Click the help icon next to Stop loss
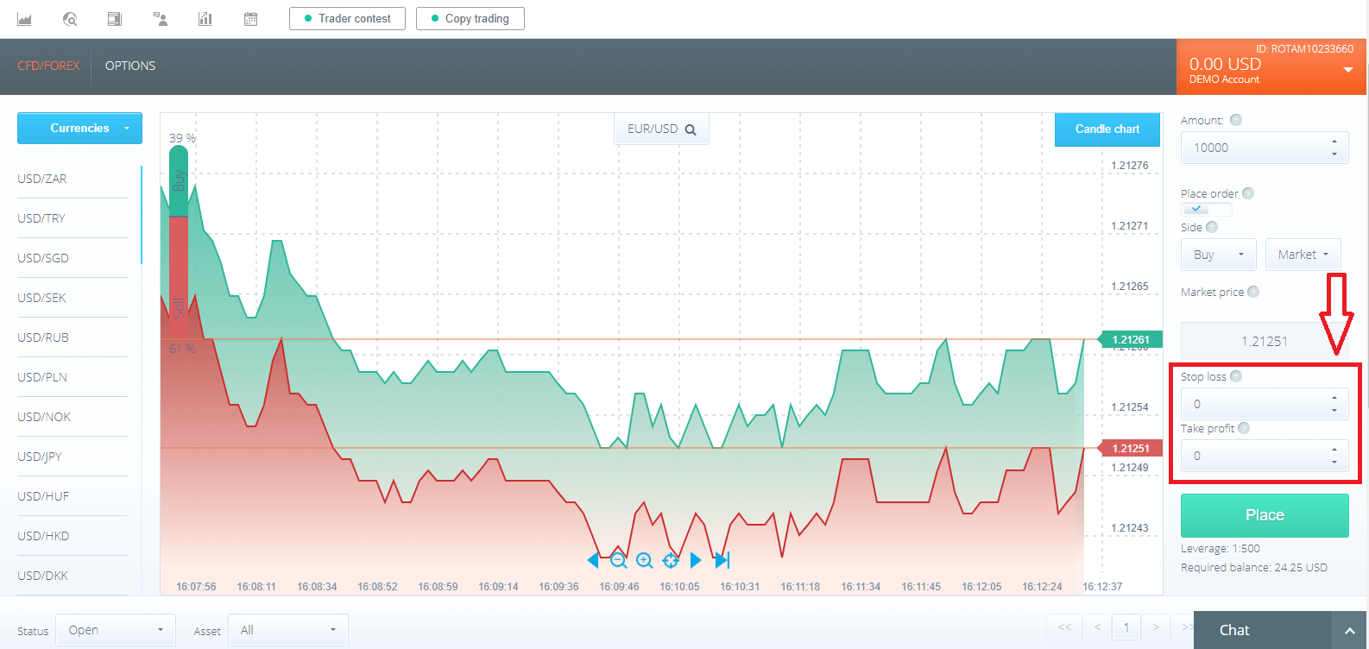This screenshot has height=649, width=1369. tap(1236, 376)
